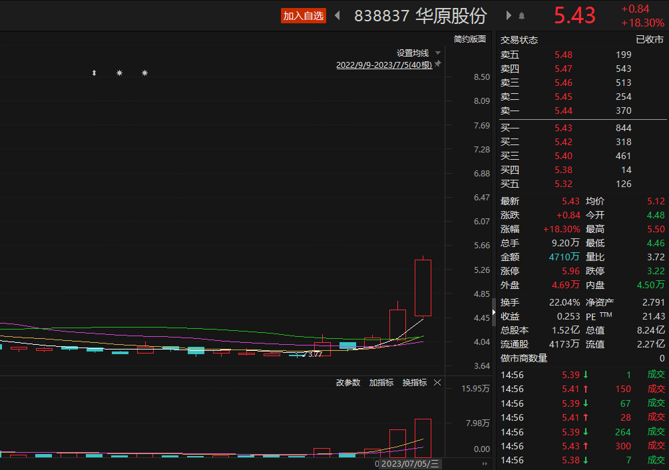The width and height of the screenshot is (669, 470).
Task: Select the 14:56 trade with volume 67
Action: [582, 403]
